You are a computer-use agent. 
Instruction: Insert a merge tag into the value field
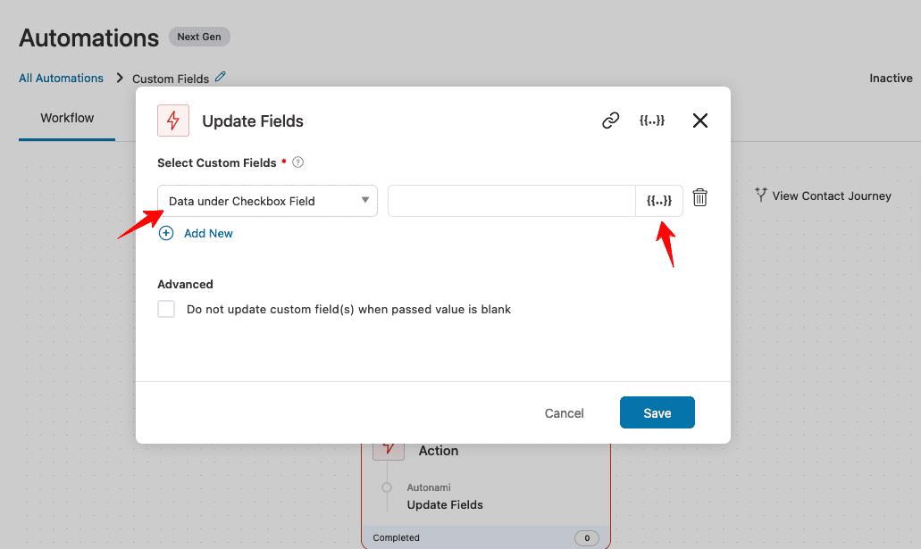(659, 200)
